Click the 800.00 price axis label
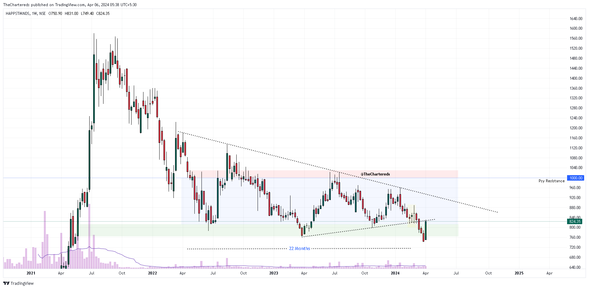Viewport: 589px width, 289px height. [575, 227]
